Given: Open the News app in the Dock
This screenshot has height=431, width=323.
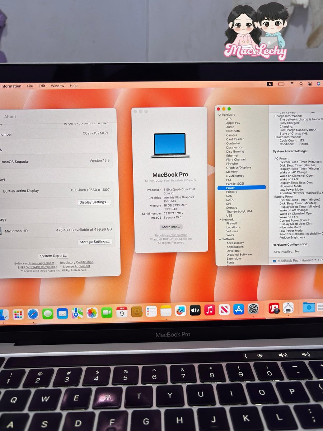Looking at the screenshot, I should (224, 309).
